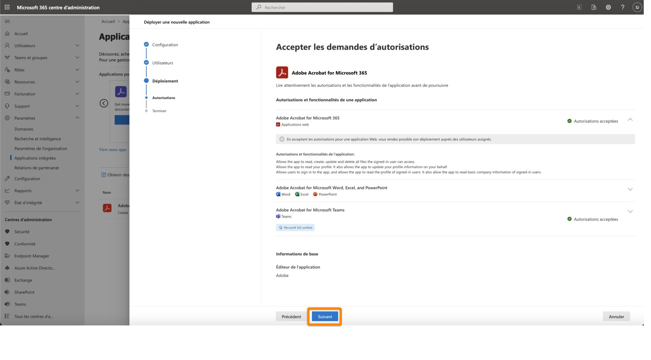Click the SharePoint icon in sidebar
Image resolution: width=651 pixels, height=360 pixels.
click(x=7, y=292)
